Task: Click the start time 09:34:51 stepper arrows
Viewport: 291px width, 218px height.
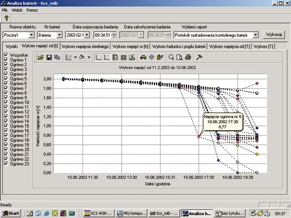Action: click(x=114, y=35)
